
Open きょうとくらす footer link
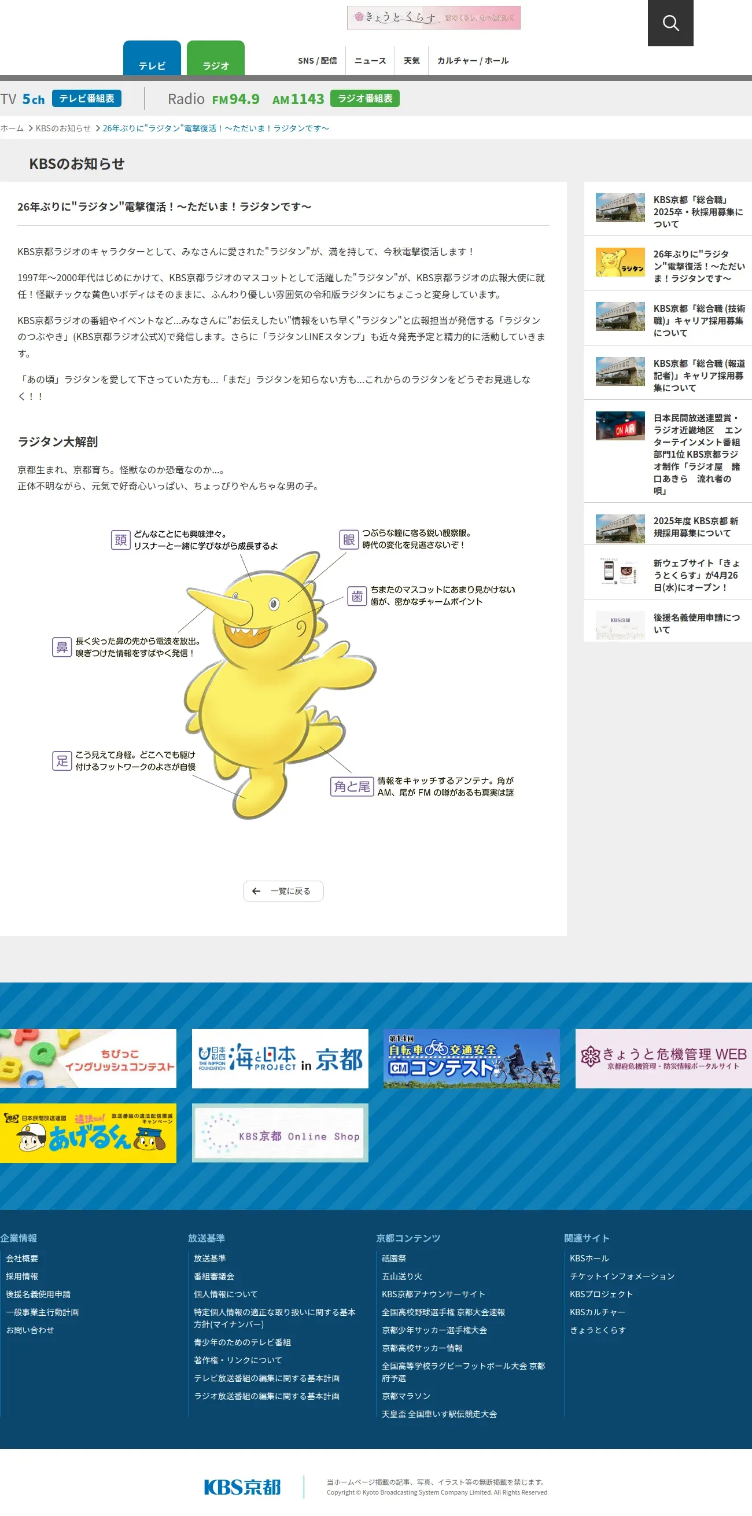[x=598, y=1330]
